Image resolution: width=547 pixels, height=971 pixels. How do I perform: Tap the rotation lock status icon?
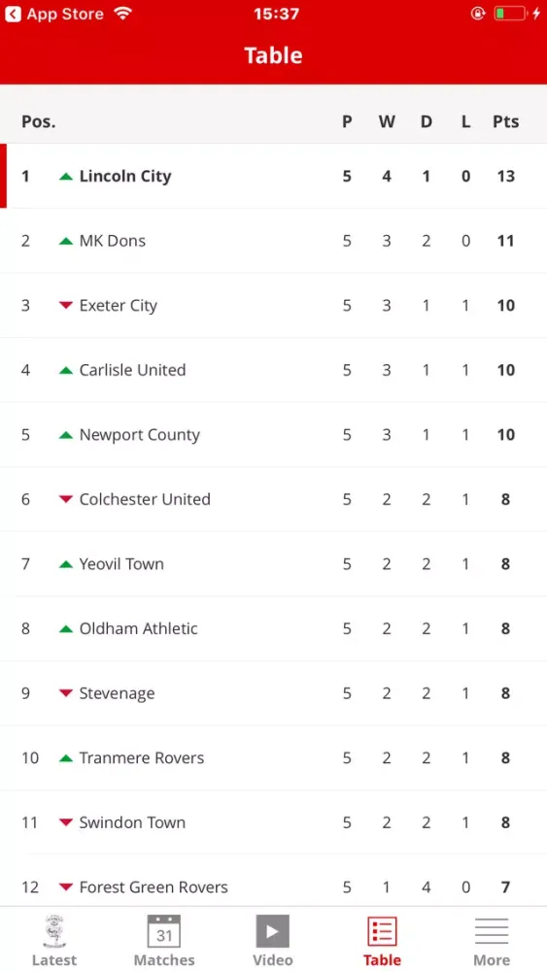tap(478, 13)
